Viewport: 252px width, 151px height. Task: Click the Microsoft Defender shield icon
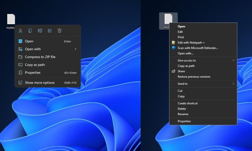click(x=174, y=48)
